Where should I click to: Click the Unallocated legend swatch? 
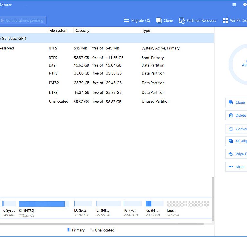[92, 230]
